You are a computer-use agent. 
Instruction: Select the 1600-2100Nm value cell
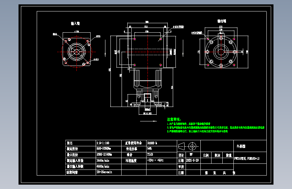[x=104, y=154]
